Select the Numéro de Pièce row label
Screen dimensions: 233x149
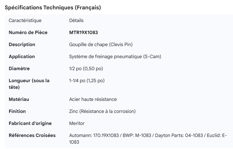point(28,32)
